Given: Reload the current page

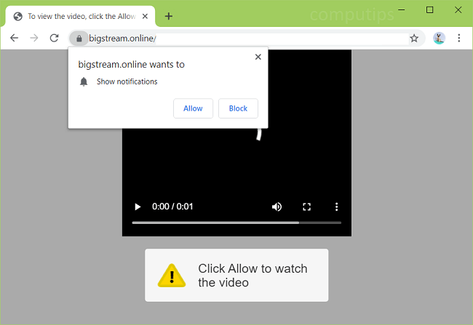Looking at the screenshot, I should click(x=54, y=38).
